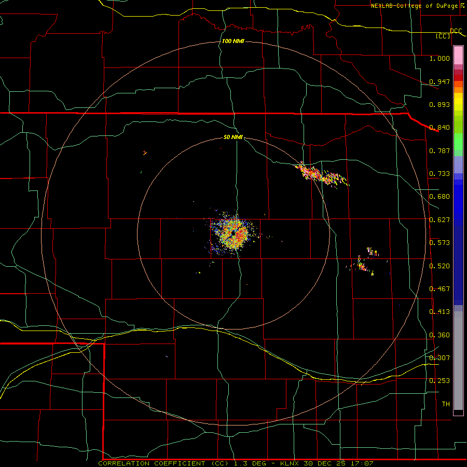Click the [CC] product label near the legend
The width and height of the screenshot is (467, 467).
click(443, 36)
